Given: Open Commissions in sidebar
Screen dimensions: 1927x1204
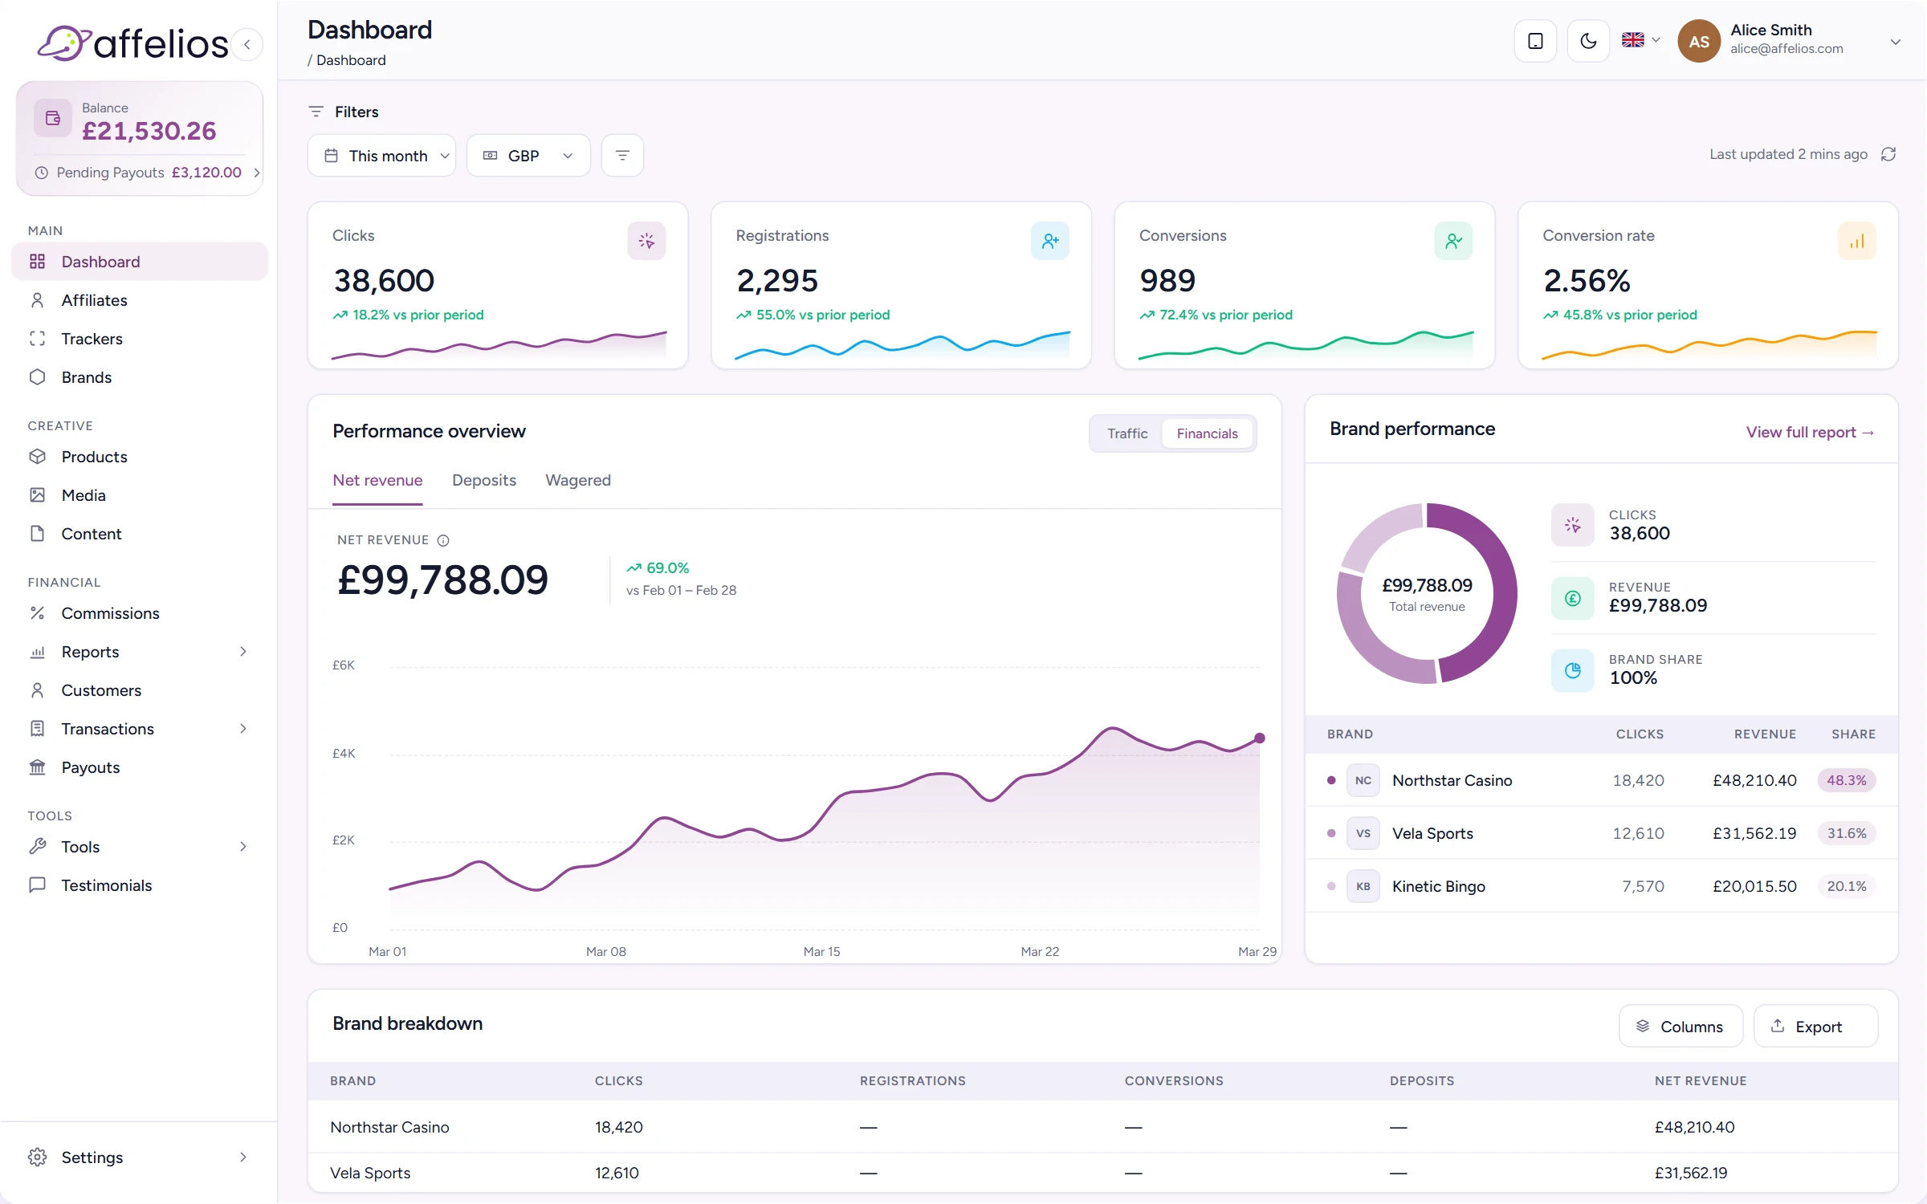Looking at the screenshot, I should point(140,613).
